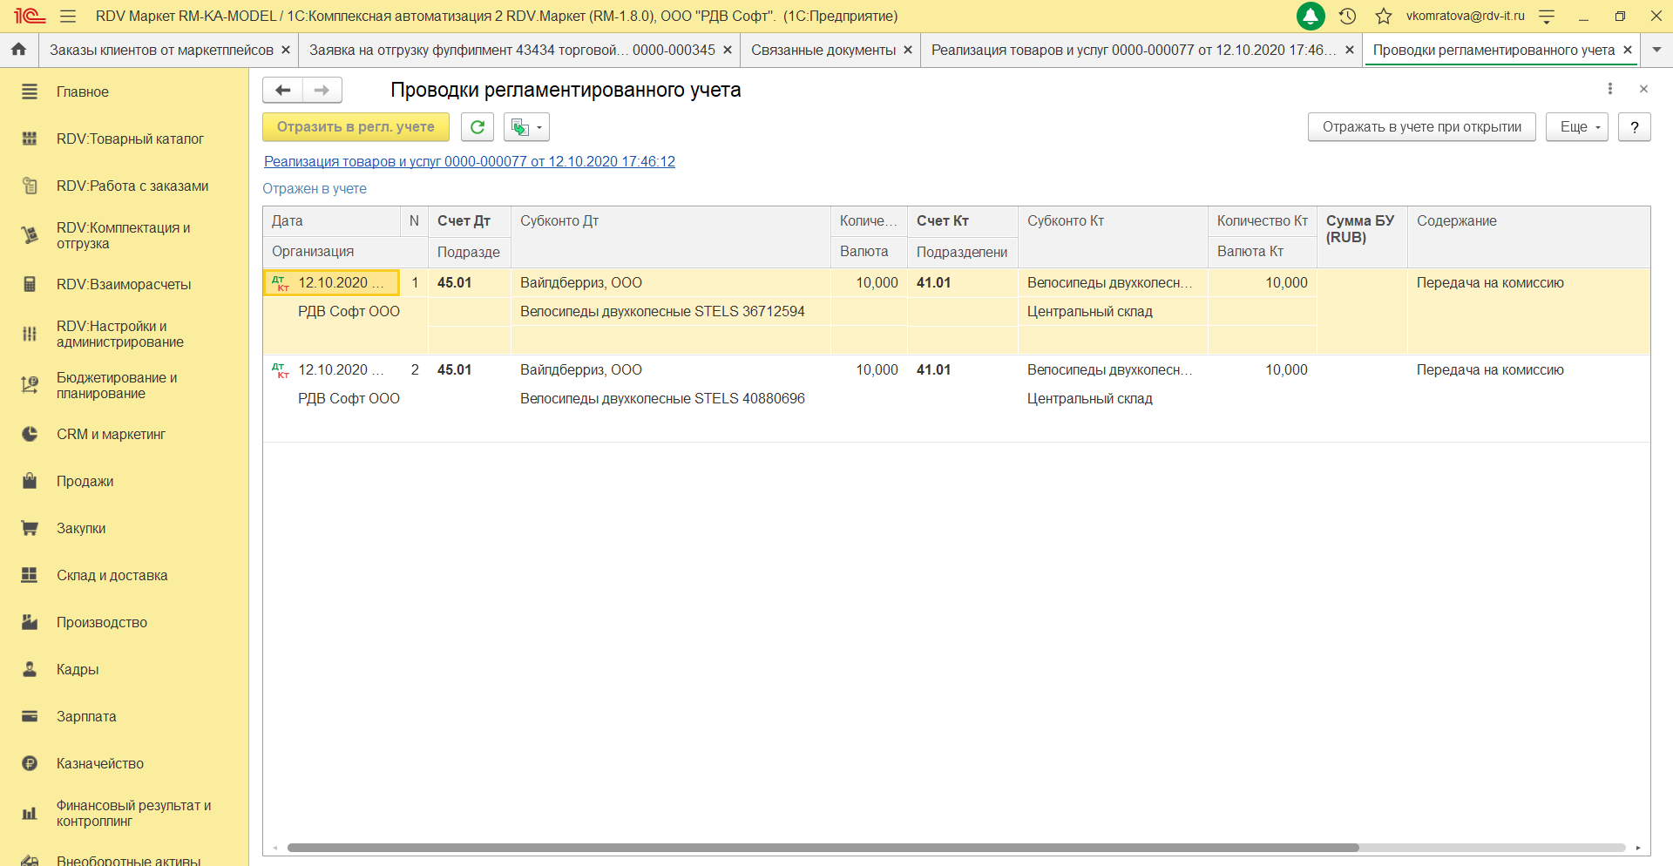Click the Склад и доставка icon

pos(30,575)
